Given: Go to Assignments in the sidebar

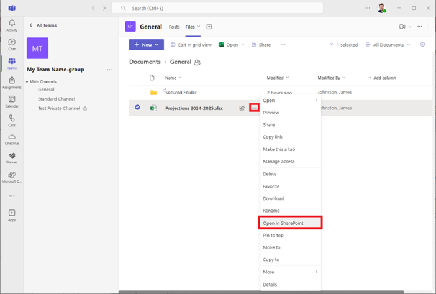Looking at the screenshot, I should 12,82.
